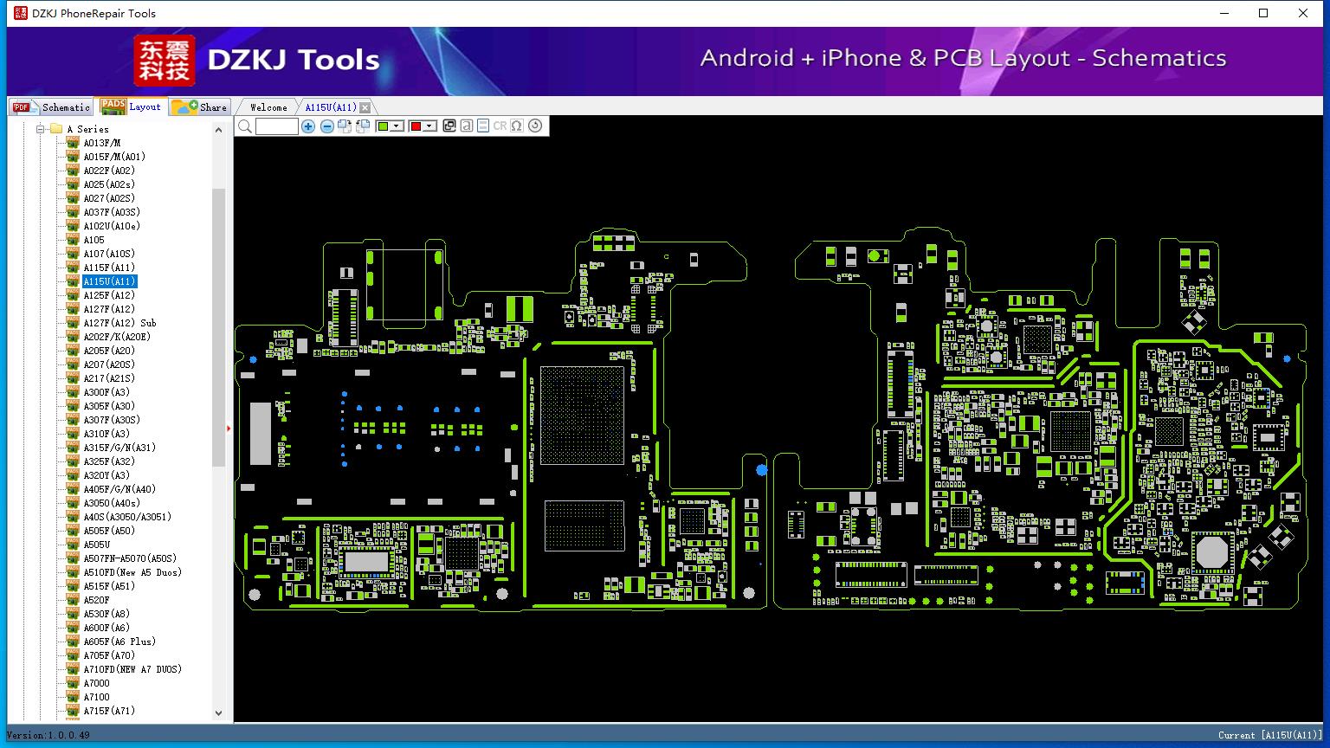Switch to the Schematic tab
The height and width of the screenshot is (748, 1330).
point(51,106)
